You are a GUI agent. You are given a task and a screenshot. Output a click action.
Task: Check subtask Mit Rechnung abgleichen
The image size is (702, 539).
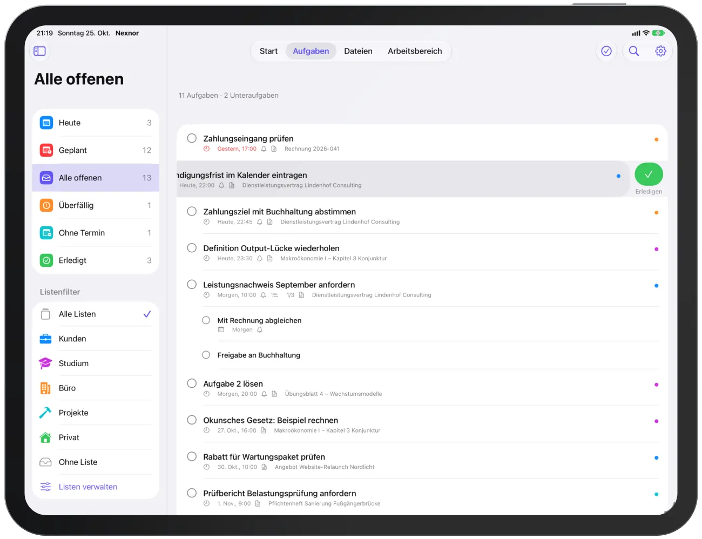tap(206, 320)
